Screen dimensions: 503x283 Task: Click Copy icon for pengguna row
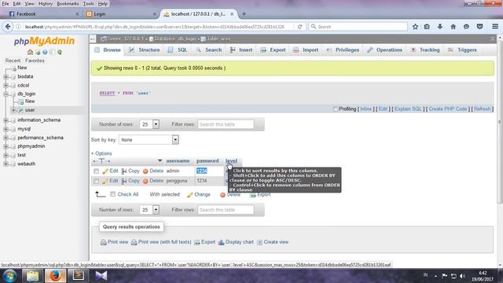click(x=124, y=182)
